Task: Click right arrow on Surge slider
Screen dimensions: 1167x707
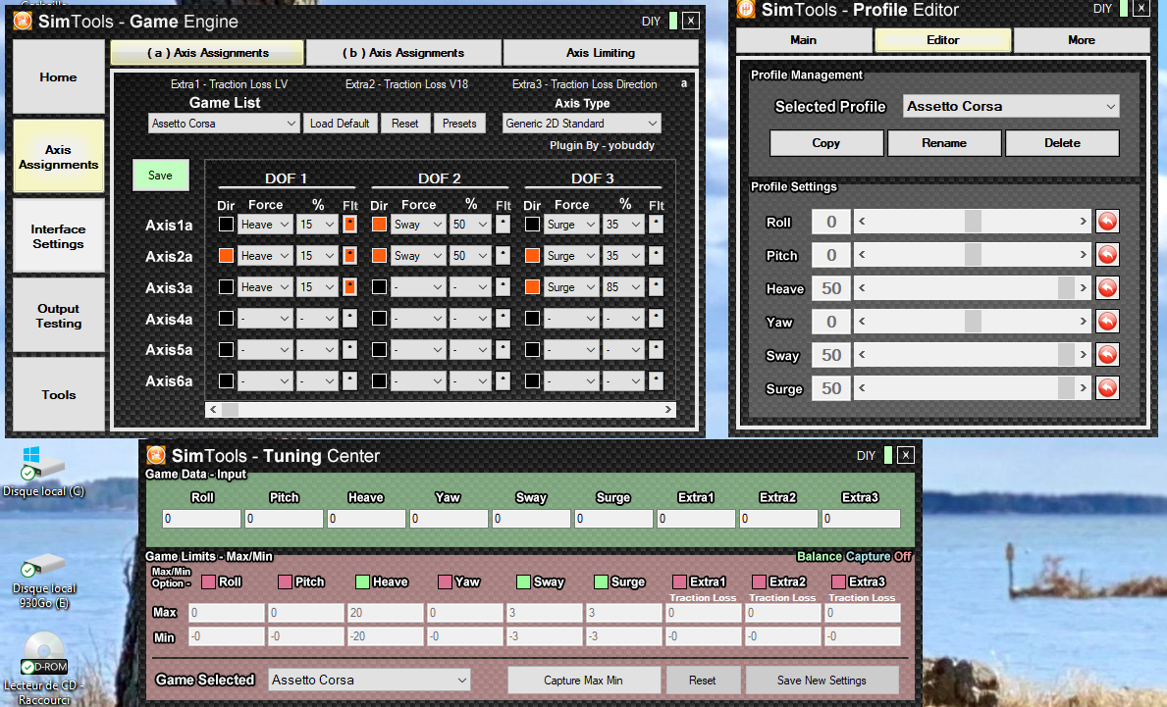Action: [1083, 388]
